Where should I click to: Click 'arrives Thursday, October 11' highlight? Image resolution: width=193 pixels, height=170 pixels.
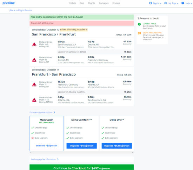74,29
